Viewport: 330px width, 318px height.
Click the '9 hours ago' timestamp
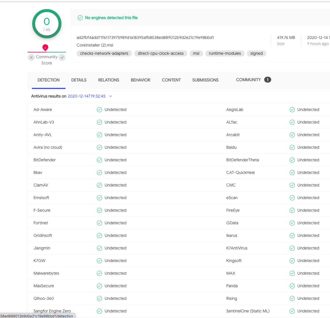(318, 44)
